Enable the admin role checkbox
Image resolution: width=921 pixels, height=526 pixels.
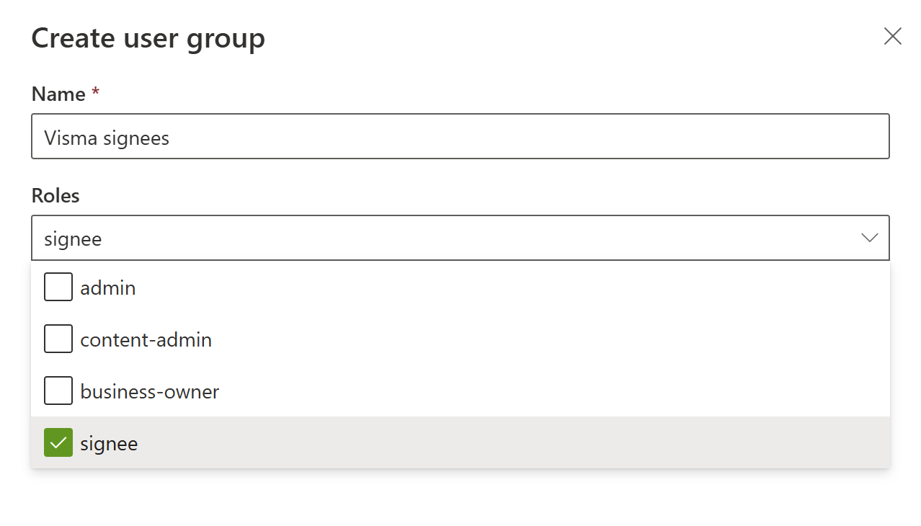(x=58, y=287)
